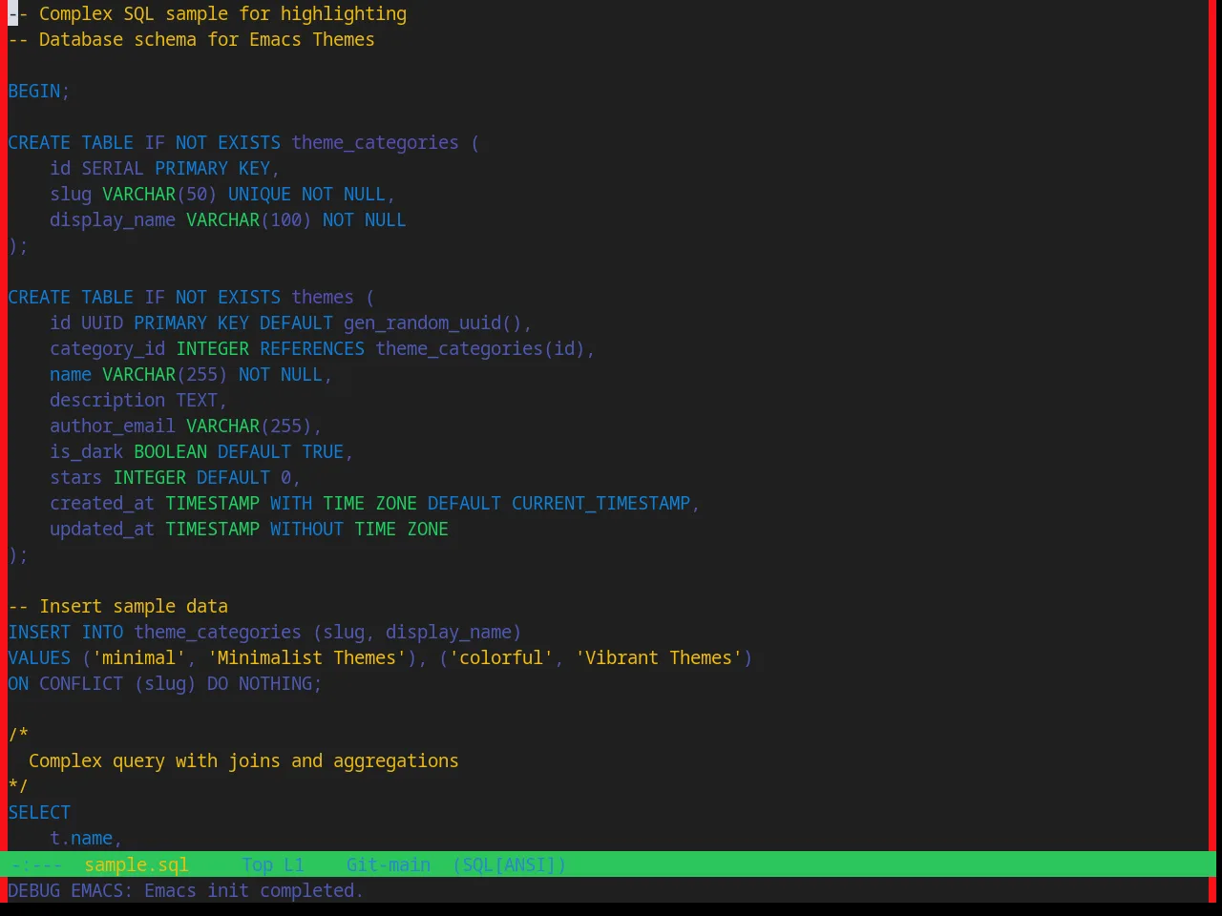The height and width of the screenshot is (916, 1222).
Task: Click the '*/' block comment closer
Action: (18, 787)
